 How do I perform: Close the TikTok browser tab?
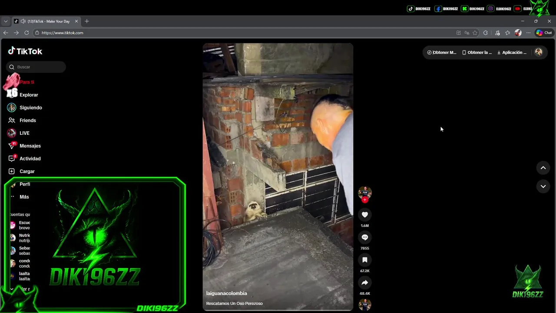click(76, 21)
